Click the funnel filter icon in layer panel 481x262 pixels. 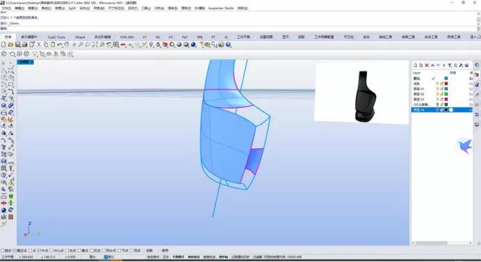pos(450,65)
